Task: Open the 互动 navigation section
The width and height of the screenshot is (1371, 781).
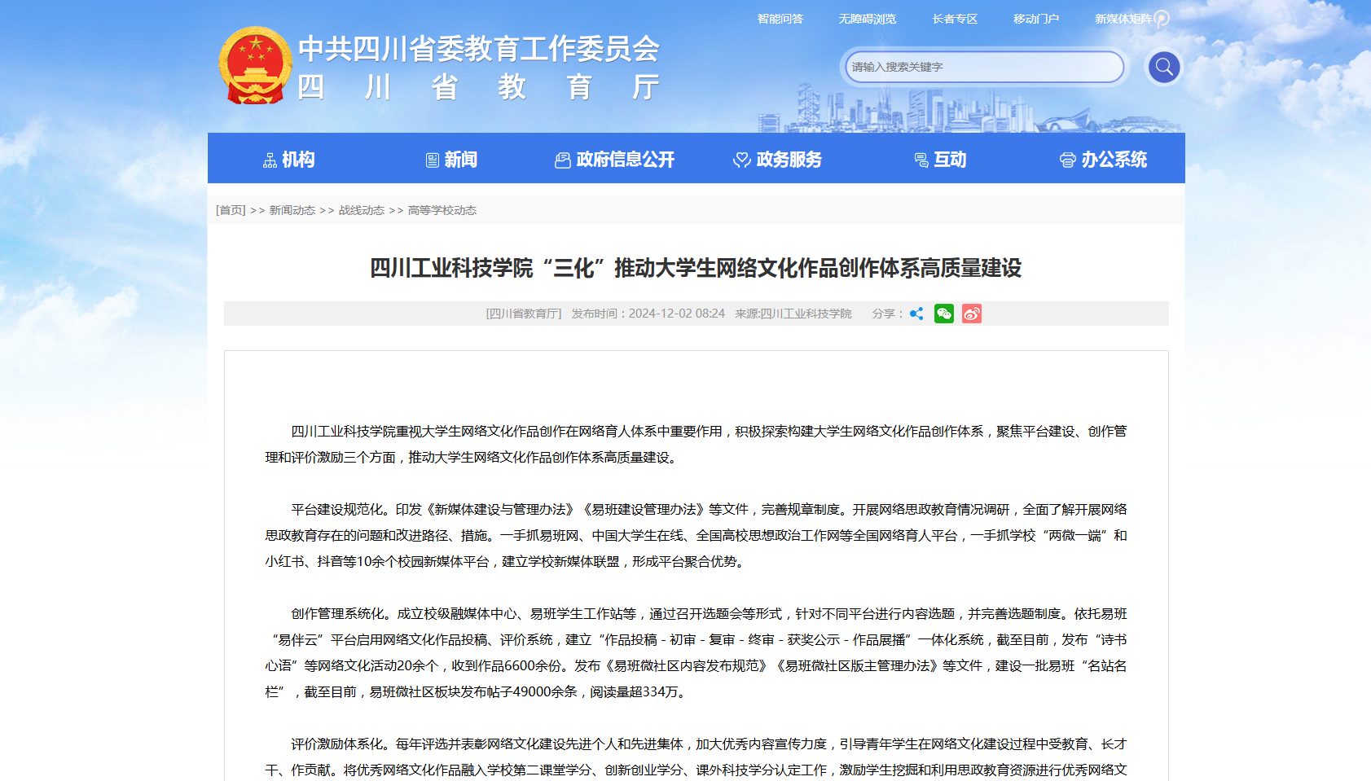Action: click(x=940, y=160)
